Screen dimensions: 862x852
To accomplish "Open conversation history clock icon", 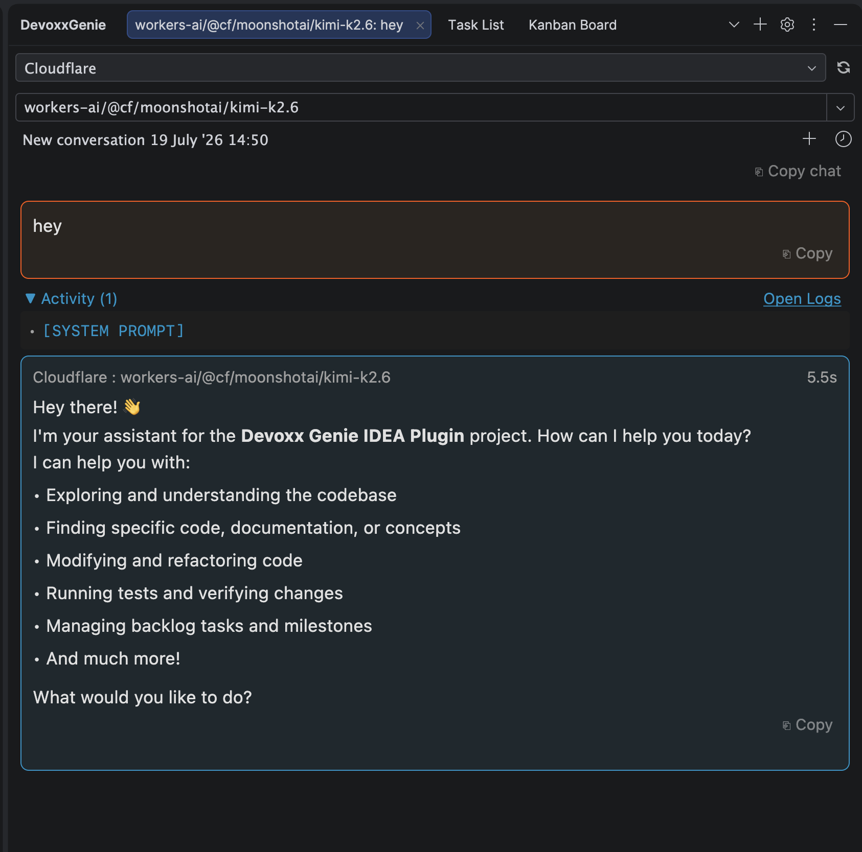I will tap(843, 139).
